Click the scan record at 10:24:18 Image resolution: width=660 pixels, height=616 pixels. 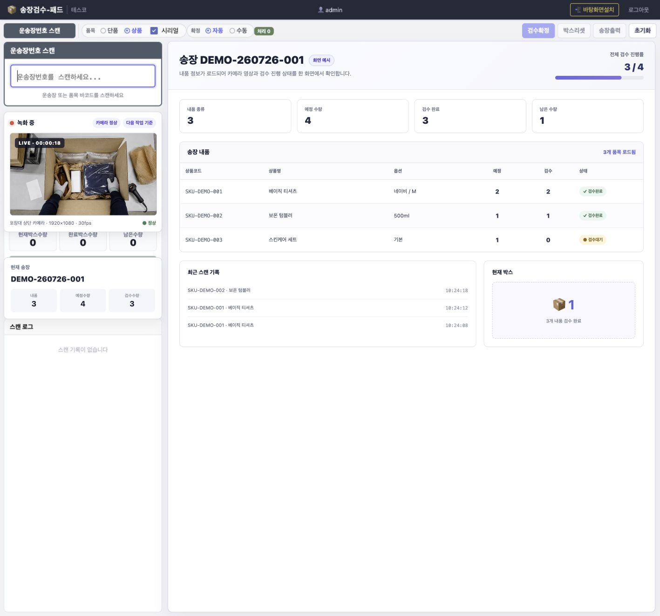pos(327,290)
